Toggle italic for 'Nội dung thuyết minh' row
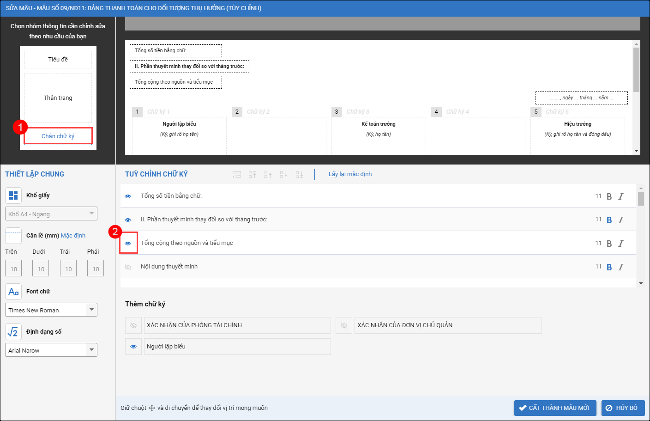This screenshot has height=421, width=650. [621, 267]
